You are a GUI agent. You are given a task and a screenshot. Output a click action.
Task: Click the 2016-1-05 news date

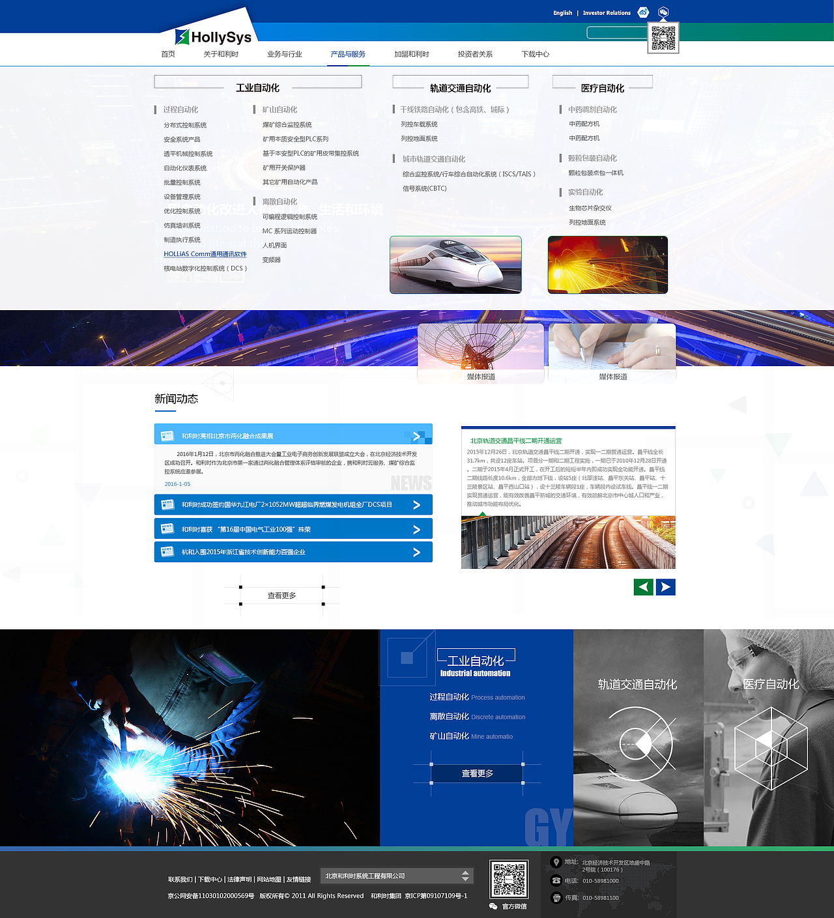[177, 484]
